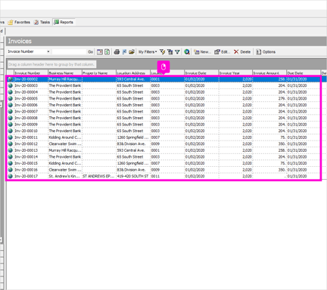Click globe icon of row Inv-20-00017
The image size is (327, 290).
click(10, 176)
